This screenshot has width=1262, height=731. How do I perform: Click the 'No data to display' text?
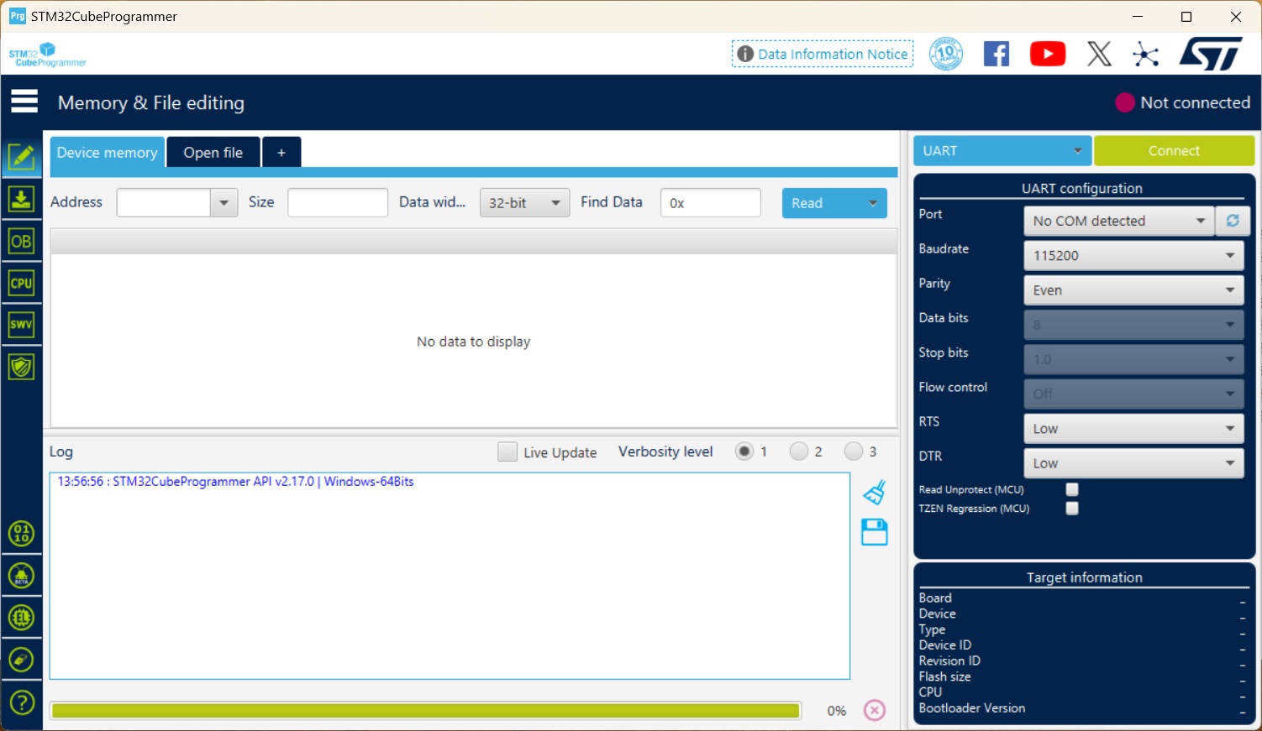pyautogui.click(x=473, y=342)
